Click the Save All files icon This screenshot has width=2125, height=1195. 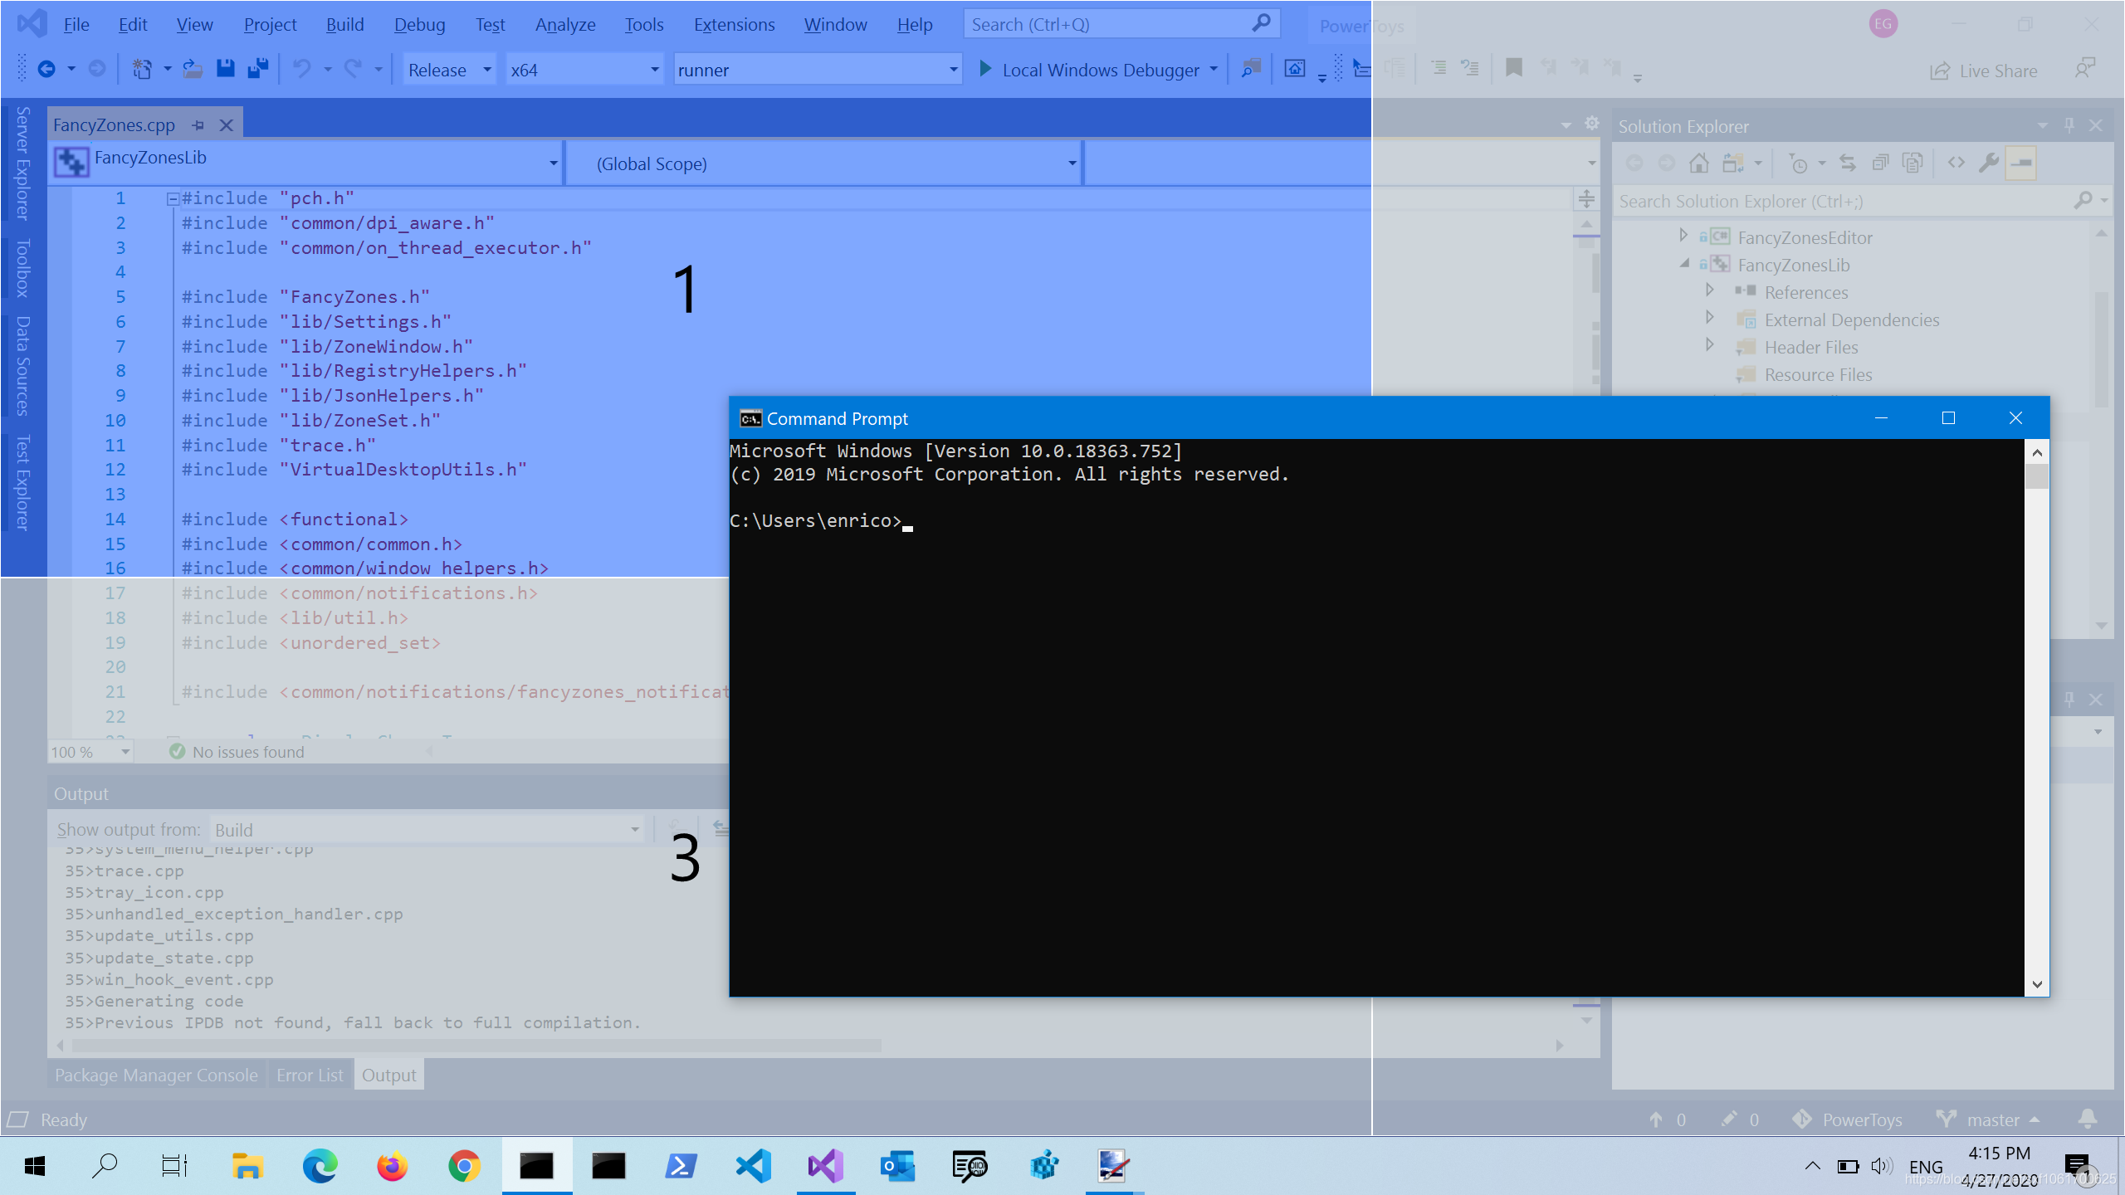tap(258, 69)
